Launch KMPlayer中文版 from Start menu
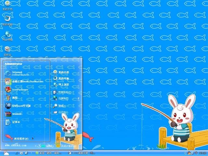 (18, 106)
